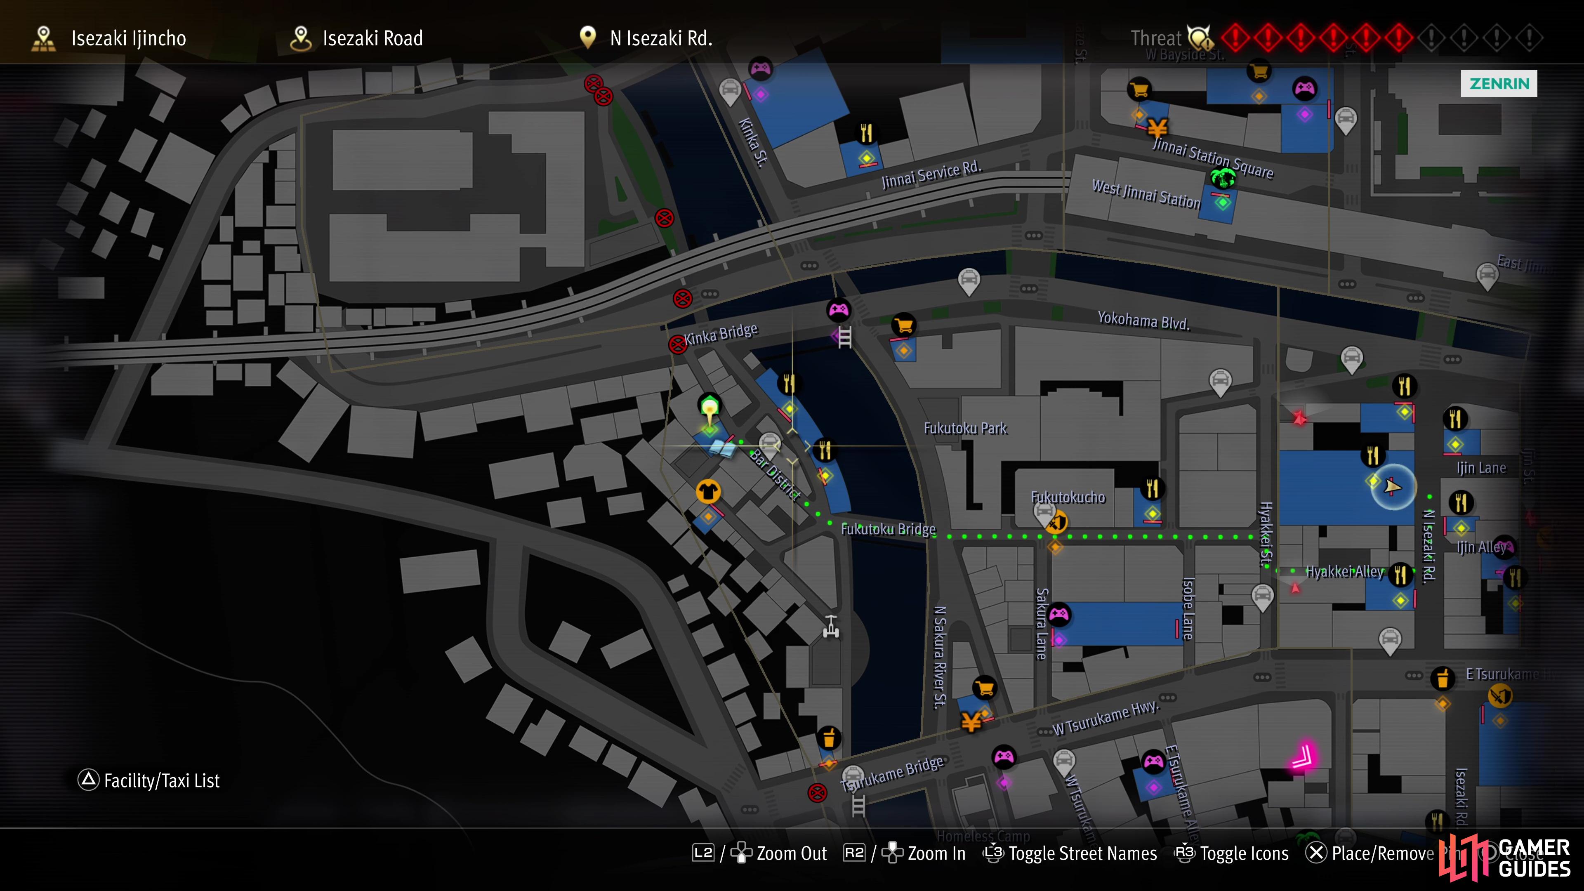Click the last gray Threat level diamond
Image resolution: width=1584 pixels, height=891 pixels.
pos(1529,38)
